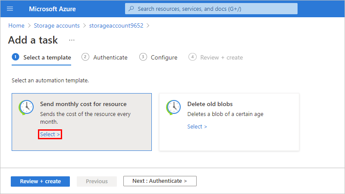Image resolution: width=345 pixels, height=194 pixels.
Task: Click the clock icon for Send monthly cost
Action: tap(26, 107)
